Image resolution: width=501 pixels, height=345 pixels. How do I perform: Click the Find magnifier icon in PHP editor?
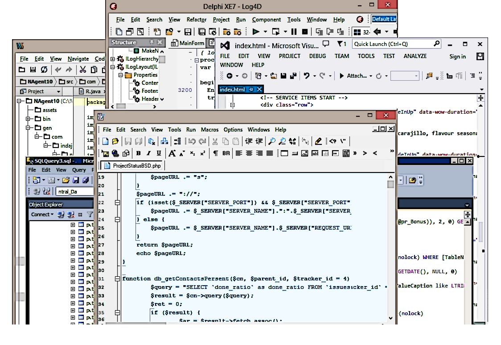point(271,141)
